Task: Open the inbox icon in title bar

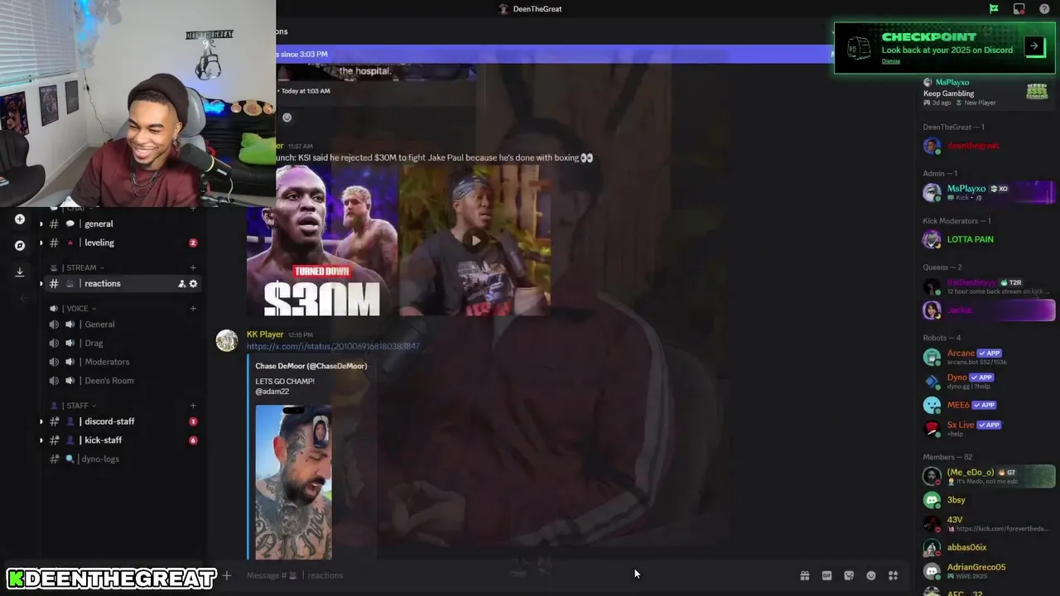Action: click(1019, 9)
